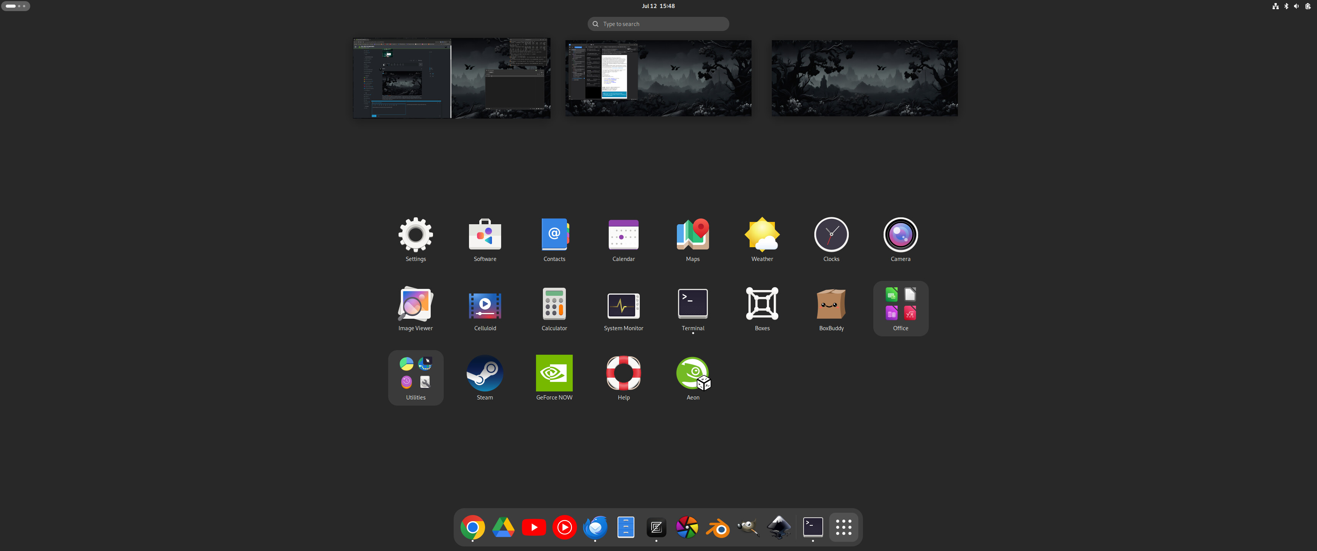Expand the Utilities app folder
1317x551 pixels.
tap(415, 377)
